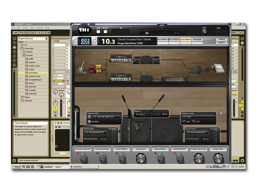The height and width of the screenshot is (194, 259).
Task: Change the Mic-B Model selector
Action: pos(197,132)
